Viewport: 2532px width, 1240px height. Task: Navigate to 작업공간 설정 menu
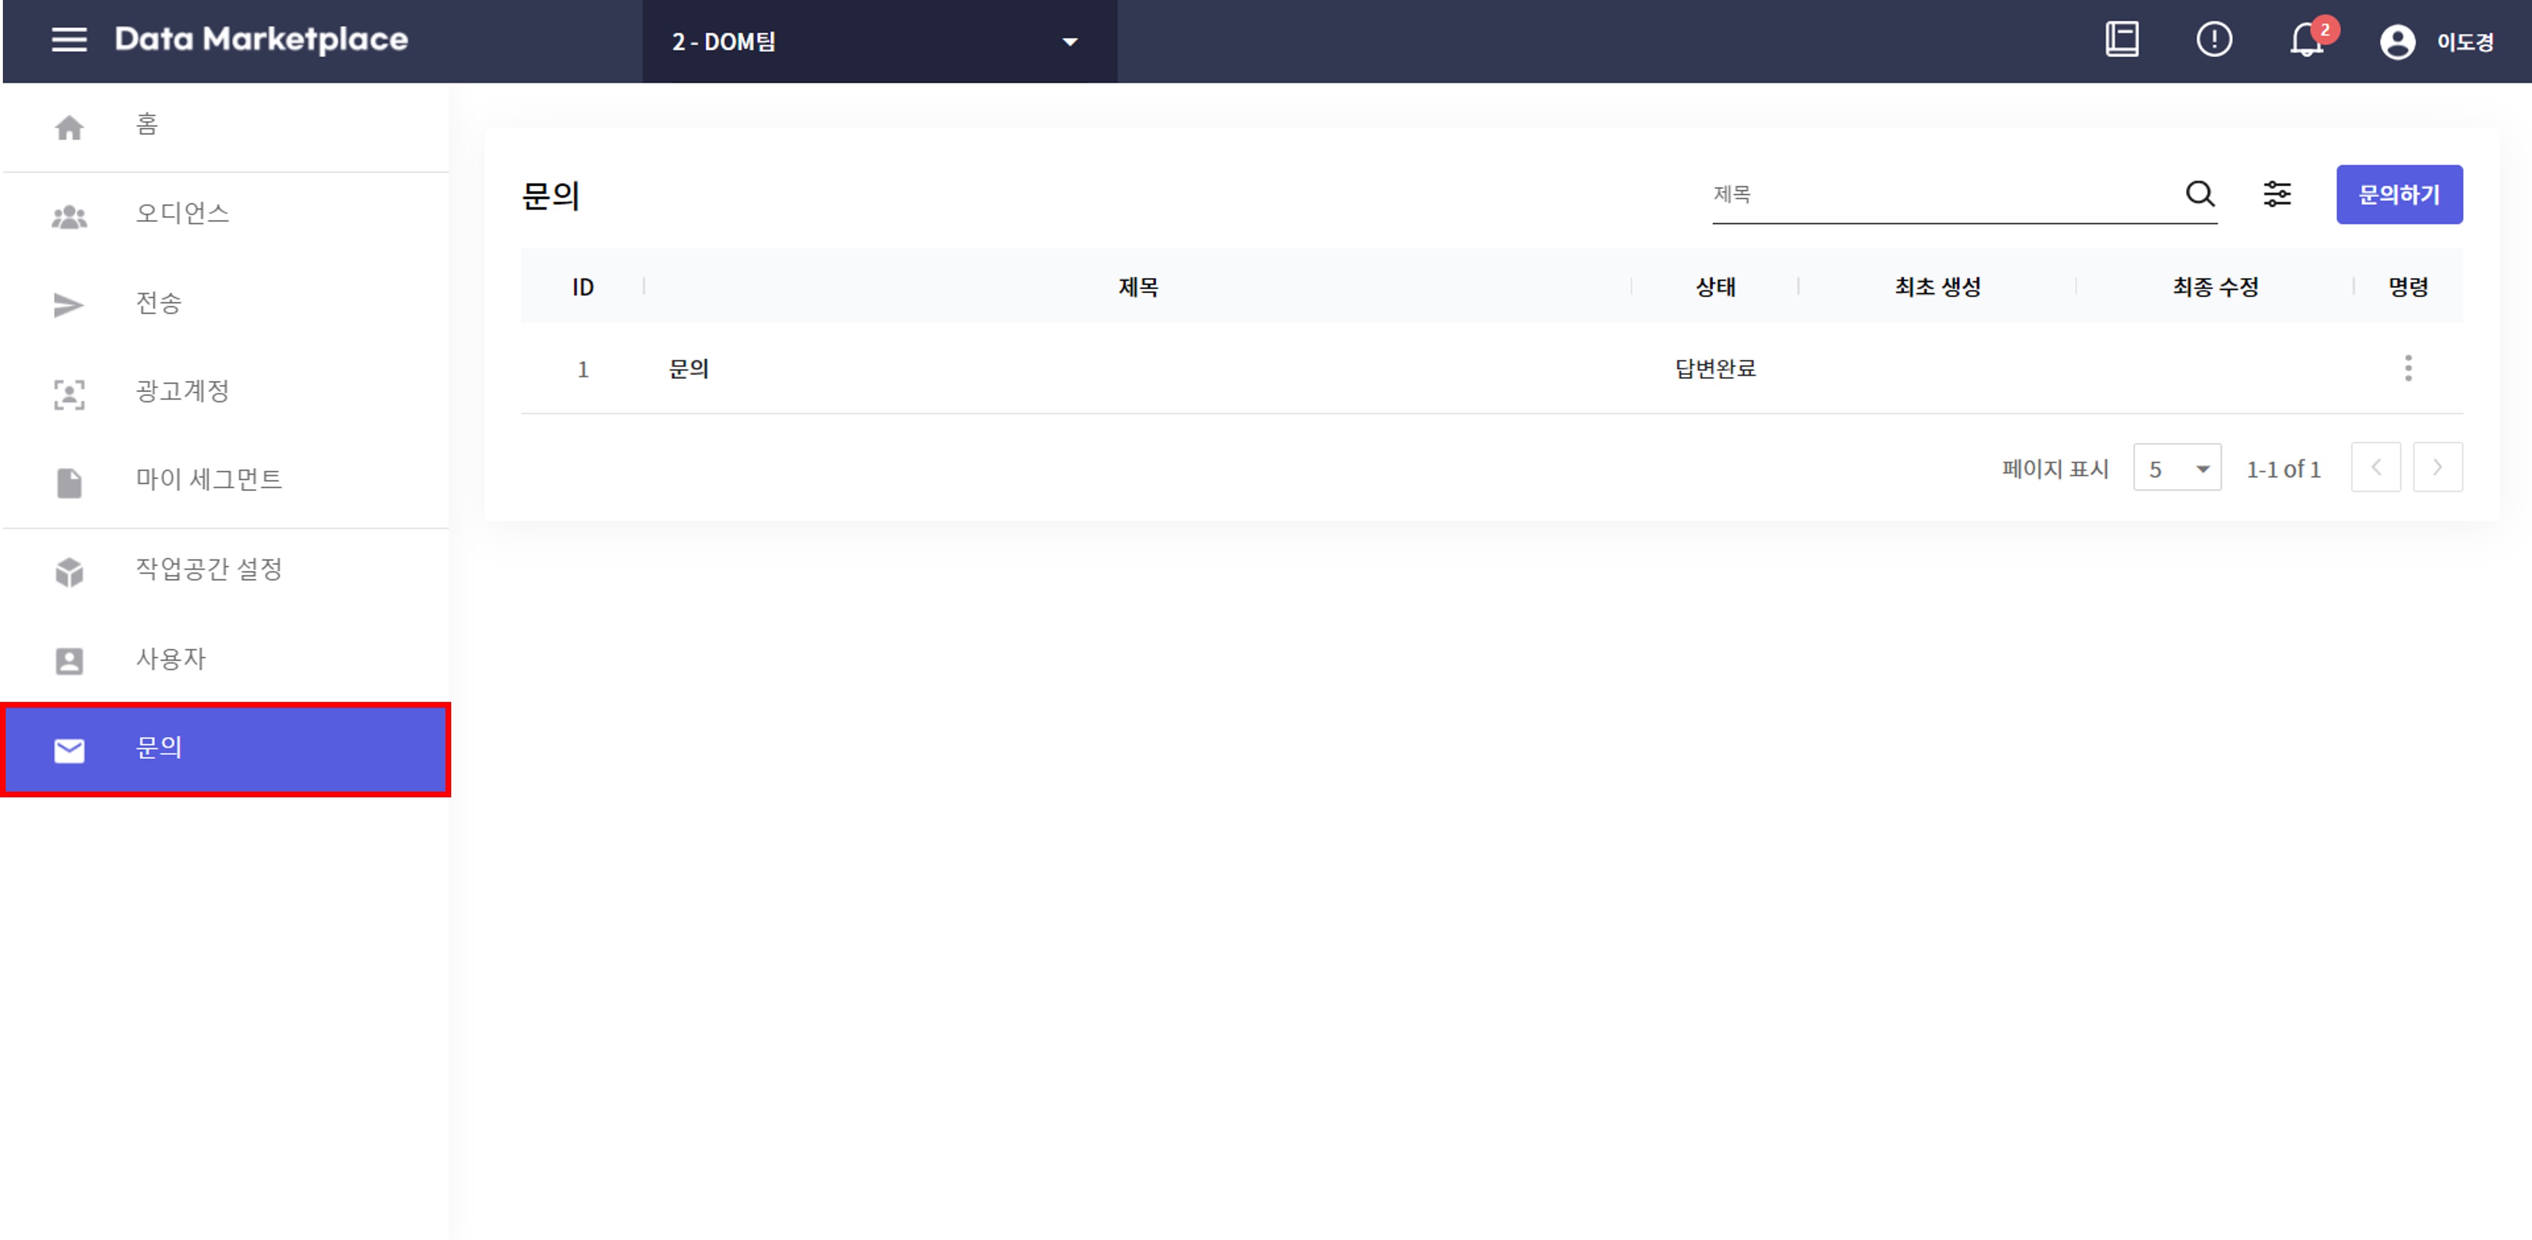coord(209,569)
